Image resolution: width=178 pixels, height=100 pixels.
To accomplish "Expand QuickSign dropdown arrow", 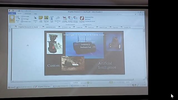I will pos(58,22).
